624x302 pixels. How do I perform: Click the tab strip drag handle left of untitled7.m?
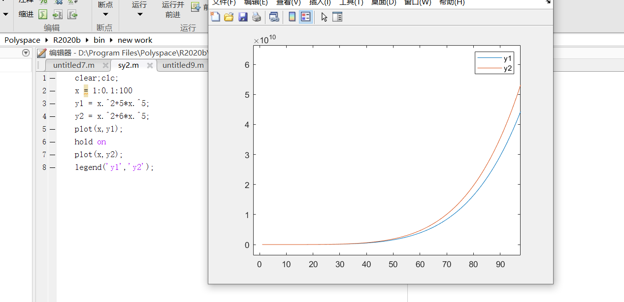tap(39, 65)
